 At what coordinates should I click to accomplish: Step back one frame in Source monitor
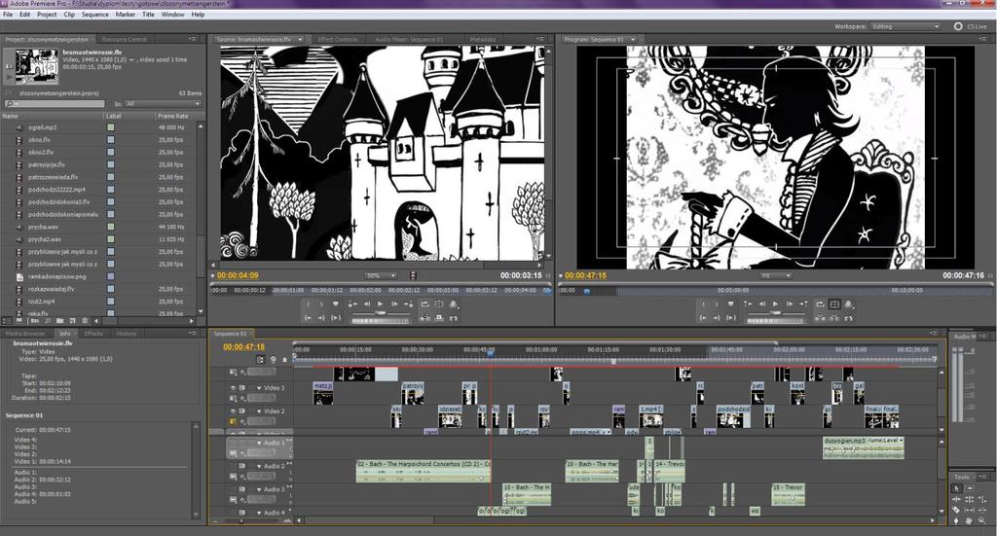(367, 304)
